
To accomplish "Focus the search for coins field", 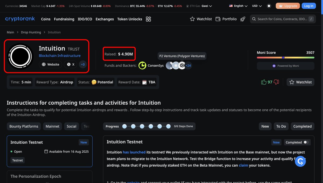I will (283, 19).
